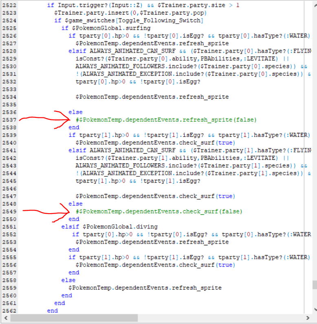
Task: Click tparty[1].hp>0 on line 2545
Action: (x=100, y=181)
